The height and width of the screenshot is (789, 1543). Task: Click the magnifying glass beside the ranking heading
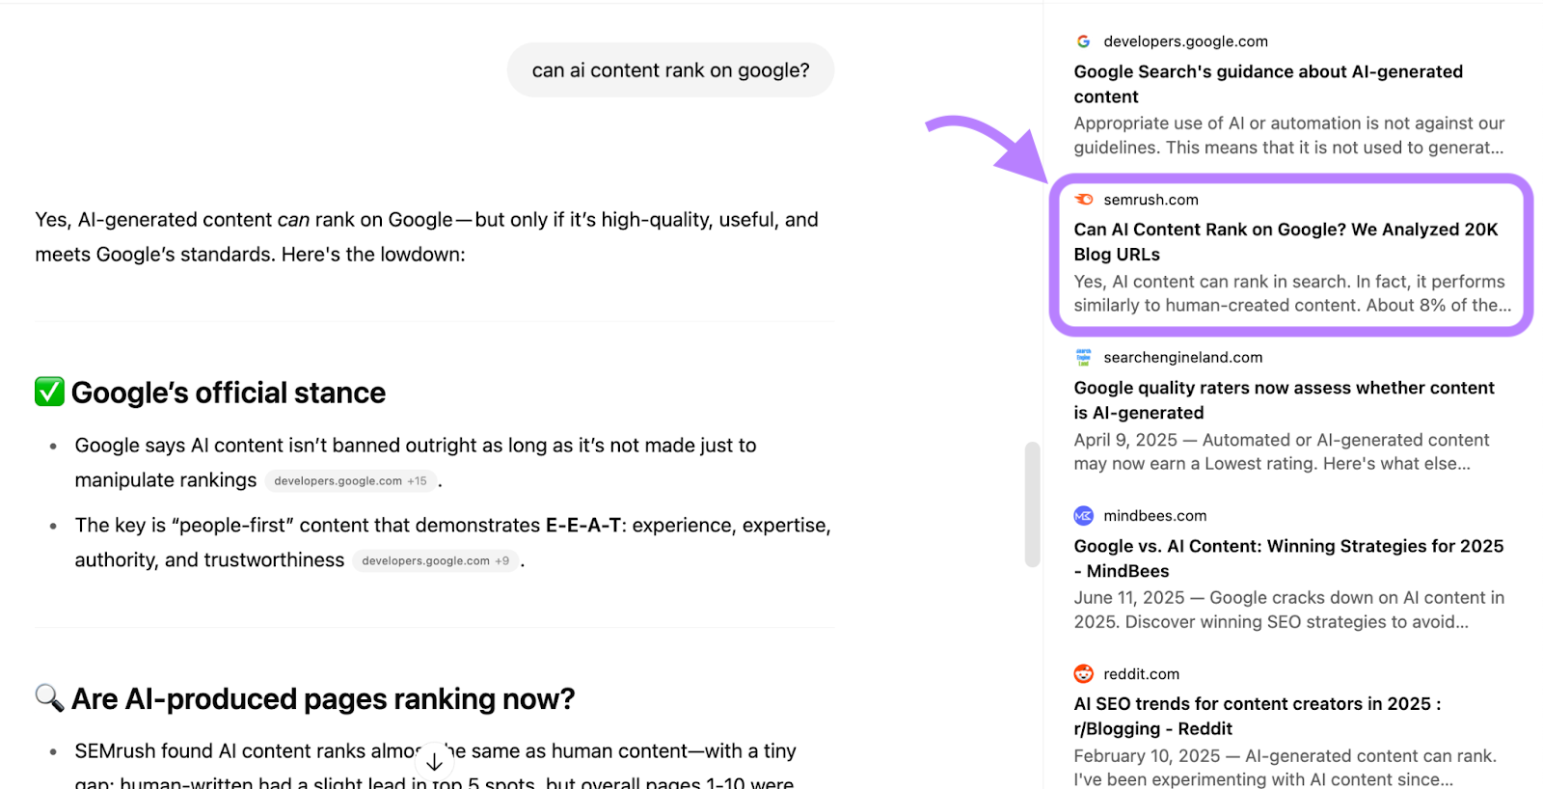(x=48, y=697)
